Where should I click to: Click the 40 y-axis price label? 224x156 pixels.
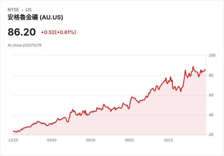(x=211, y=115)
